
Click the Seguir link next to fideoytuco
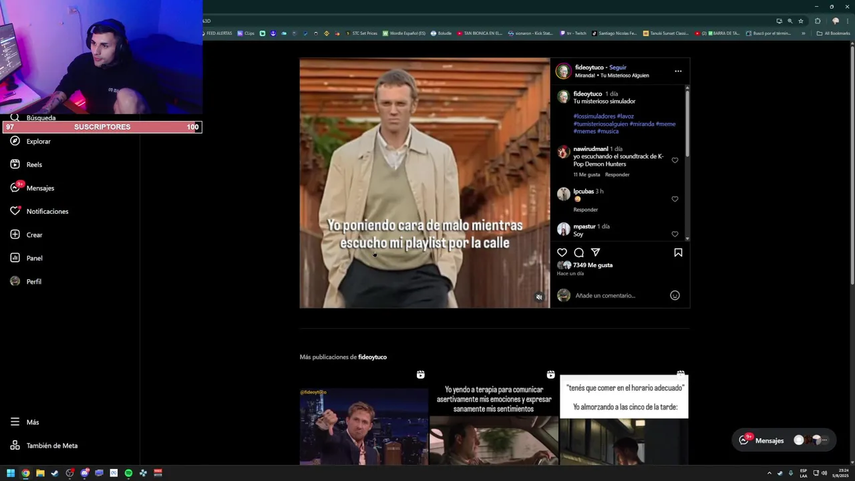[x=618, y=67]
